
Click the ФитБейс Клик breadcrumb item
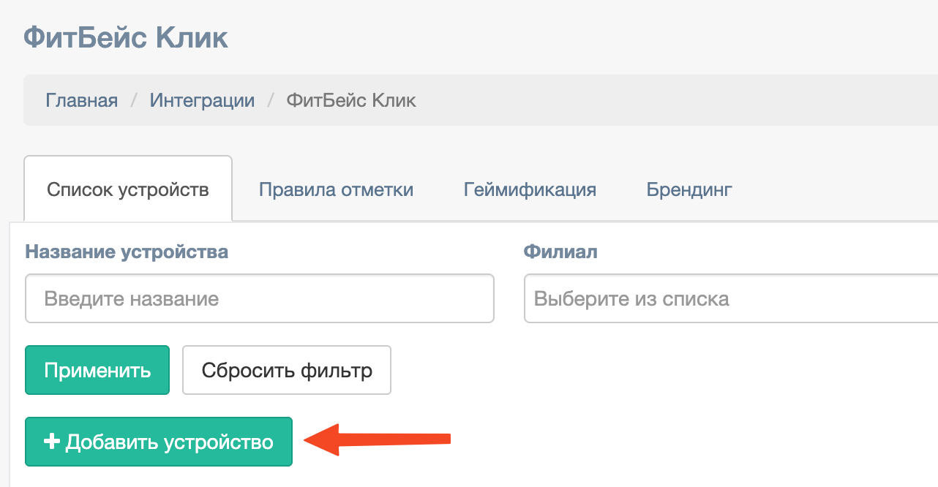pyautogui.click(x=351, y=100)
